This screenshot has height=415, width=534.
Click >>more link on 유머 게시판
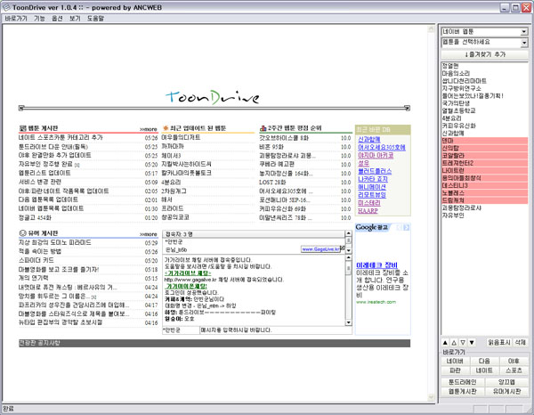tap(149, 234)
